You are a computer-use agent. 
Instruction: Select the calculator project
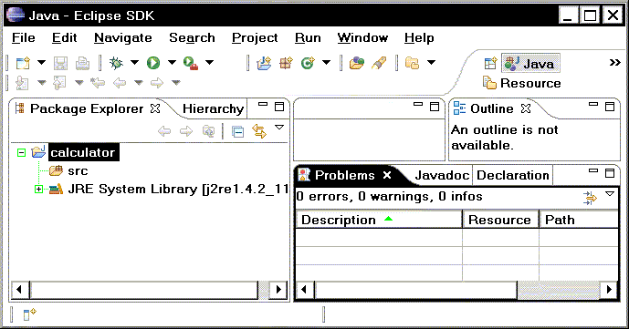[x=83, y=152]
